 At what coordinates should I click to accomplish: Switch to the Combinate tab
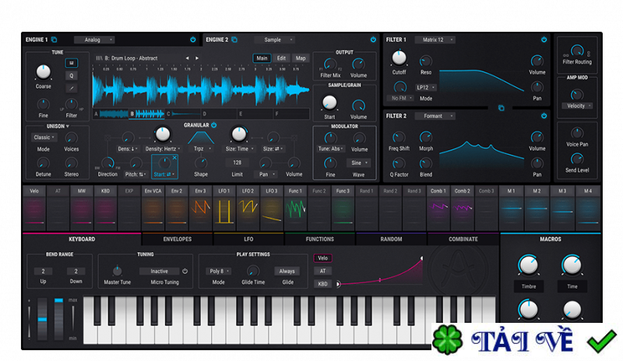[463, 239]
